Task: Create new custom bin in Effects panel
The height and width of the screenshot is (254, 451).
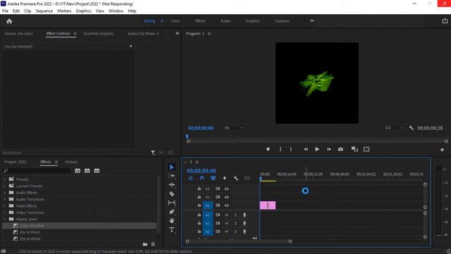Action: pos(145,244)
